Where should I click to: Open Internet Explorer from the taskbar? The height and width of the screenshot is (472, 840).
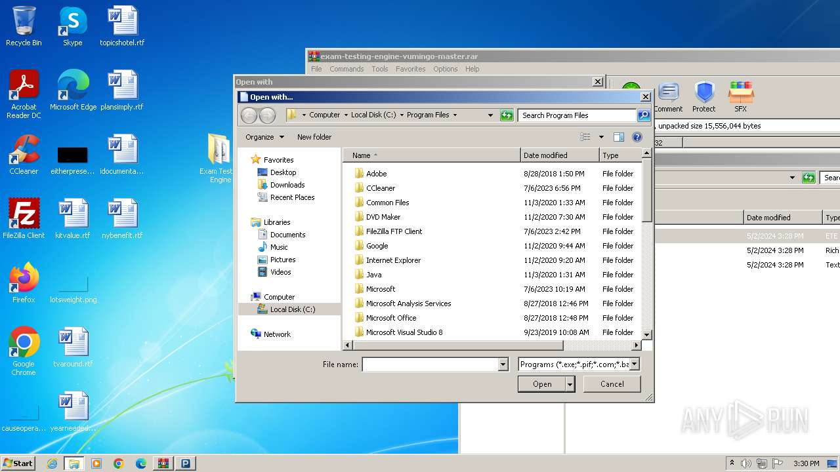click(x=52, y=463)
